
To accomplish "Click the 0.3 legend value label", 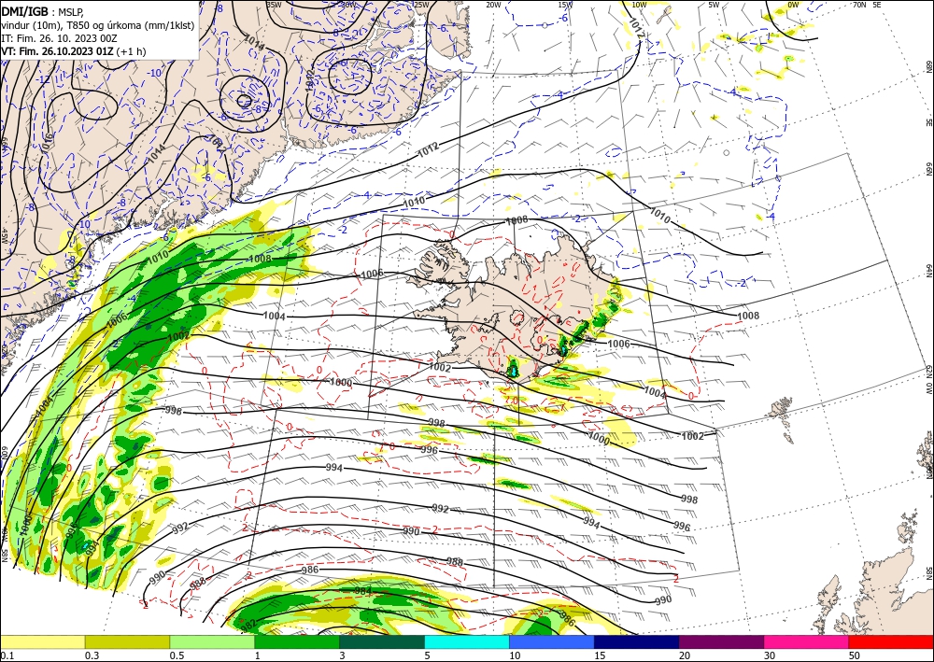I will coord(92,655).
